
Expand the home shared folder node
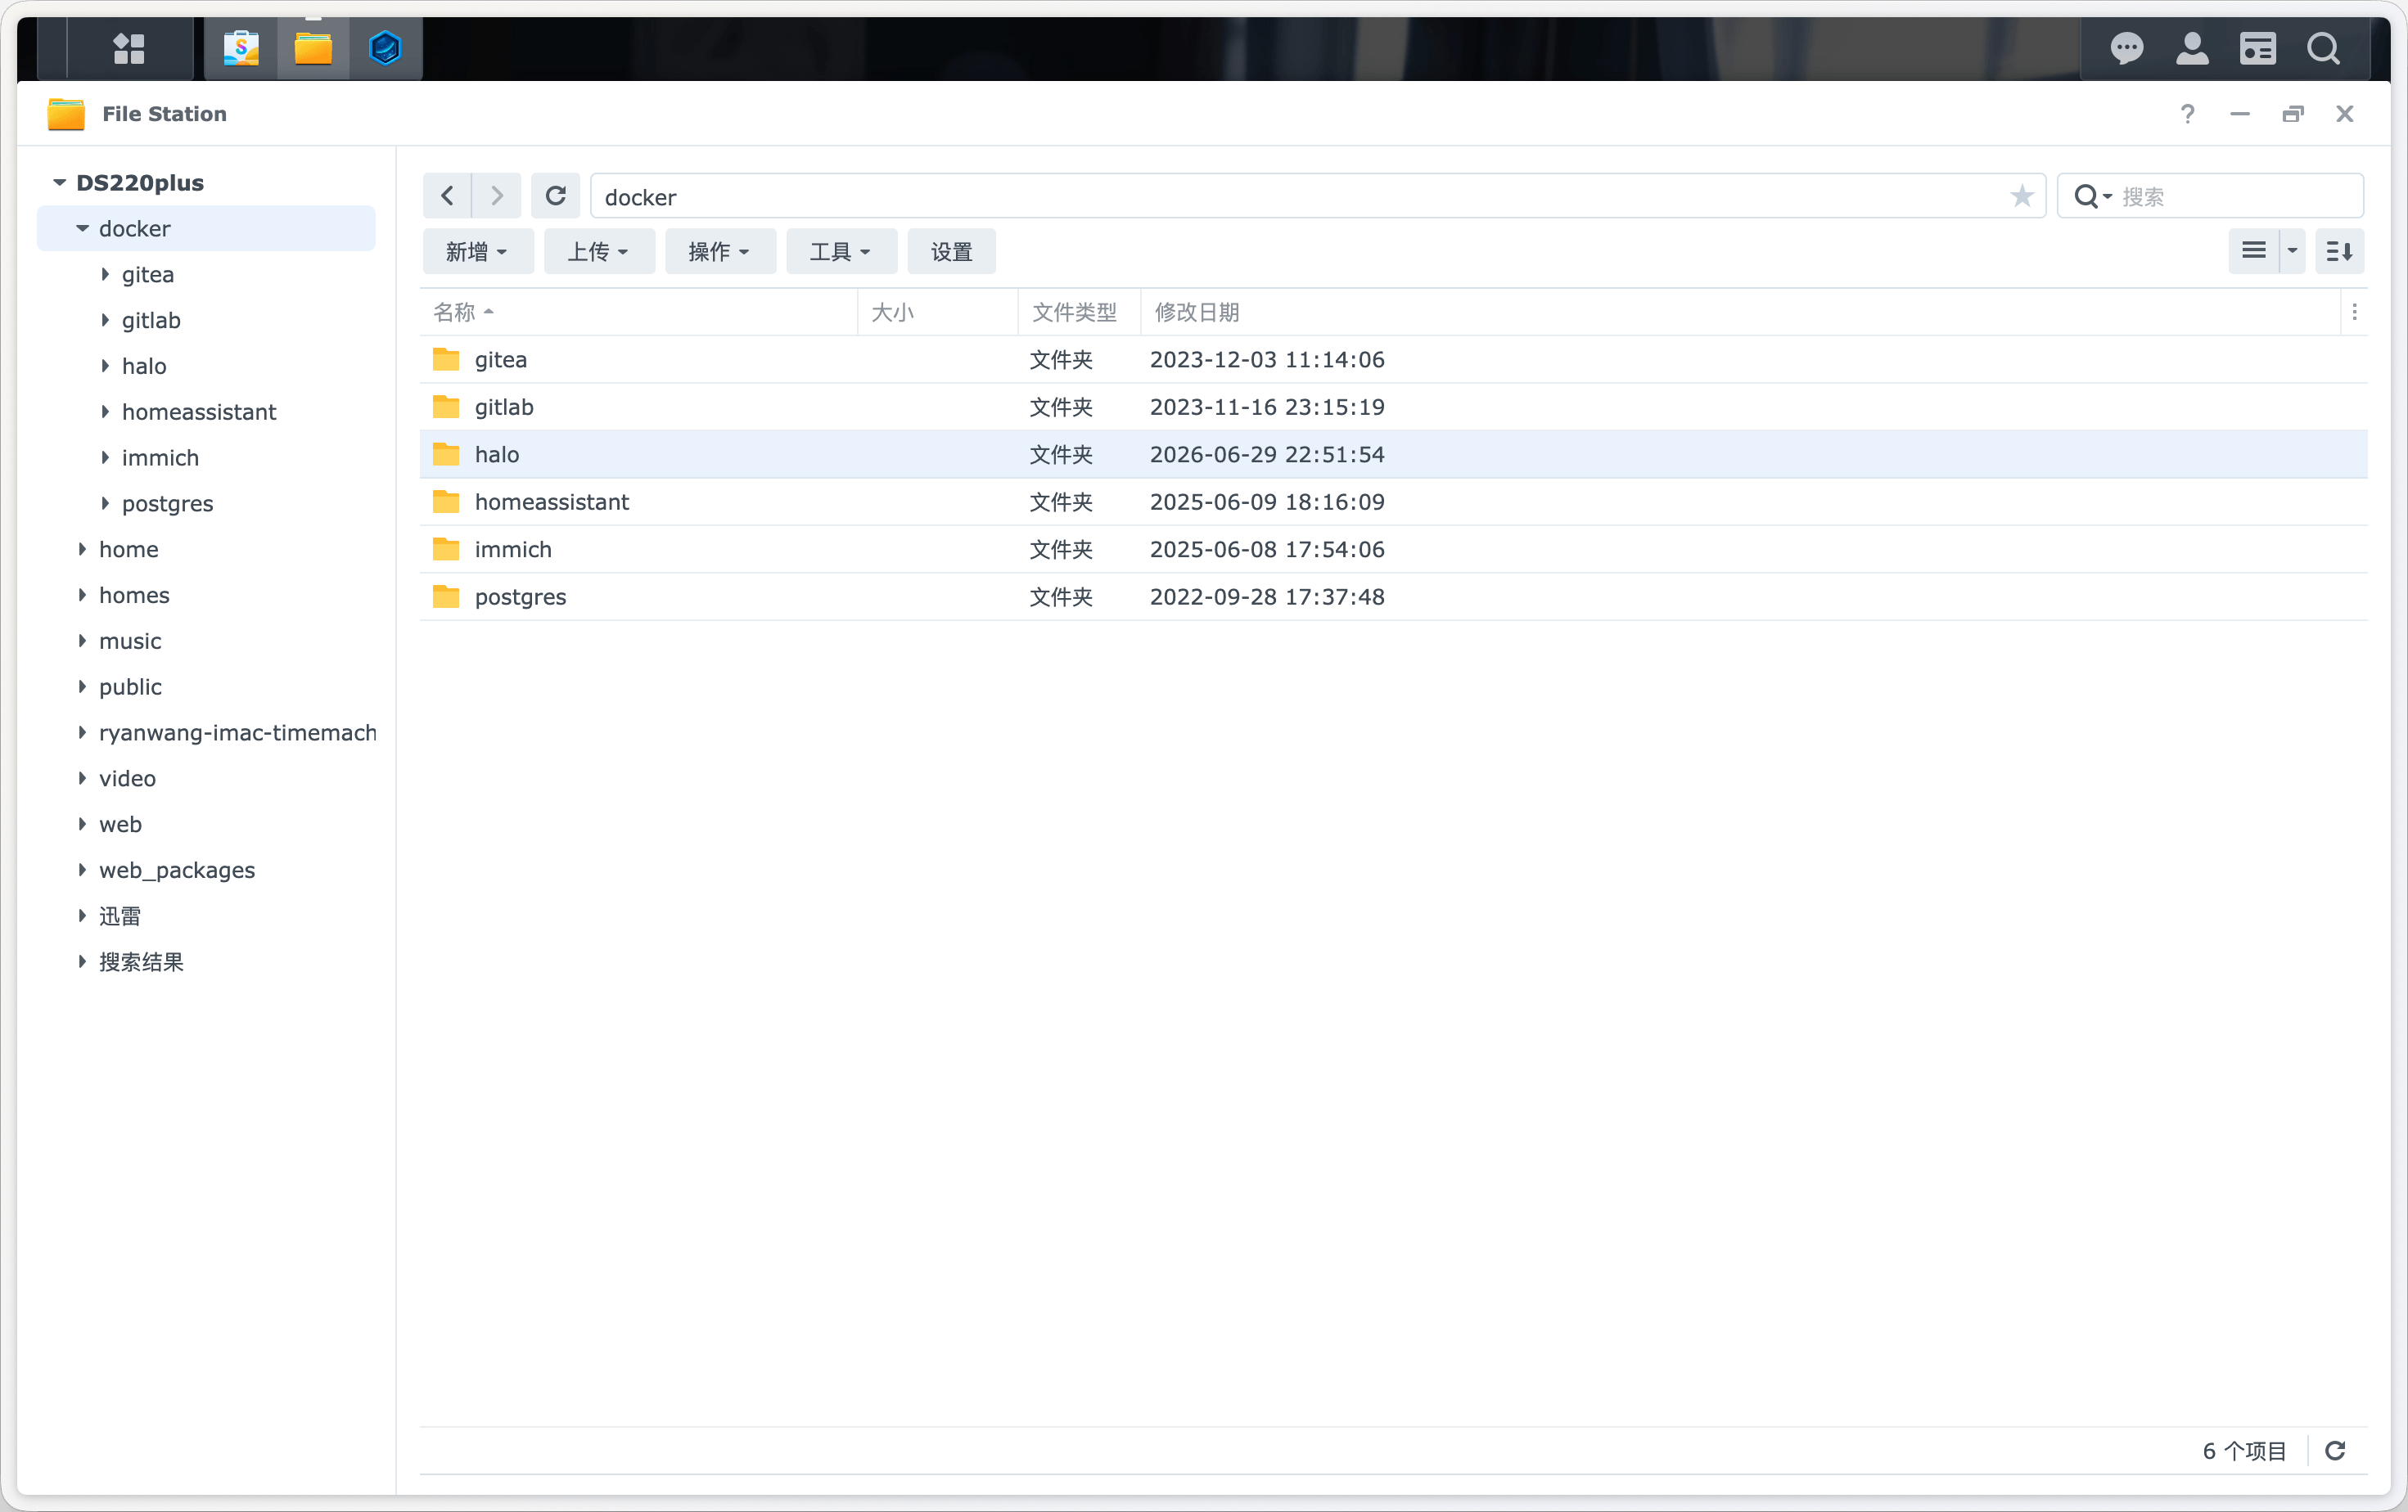tap(82, 550)
